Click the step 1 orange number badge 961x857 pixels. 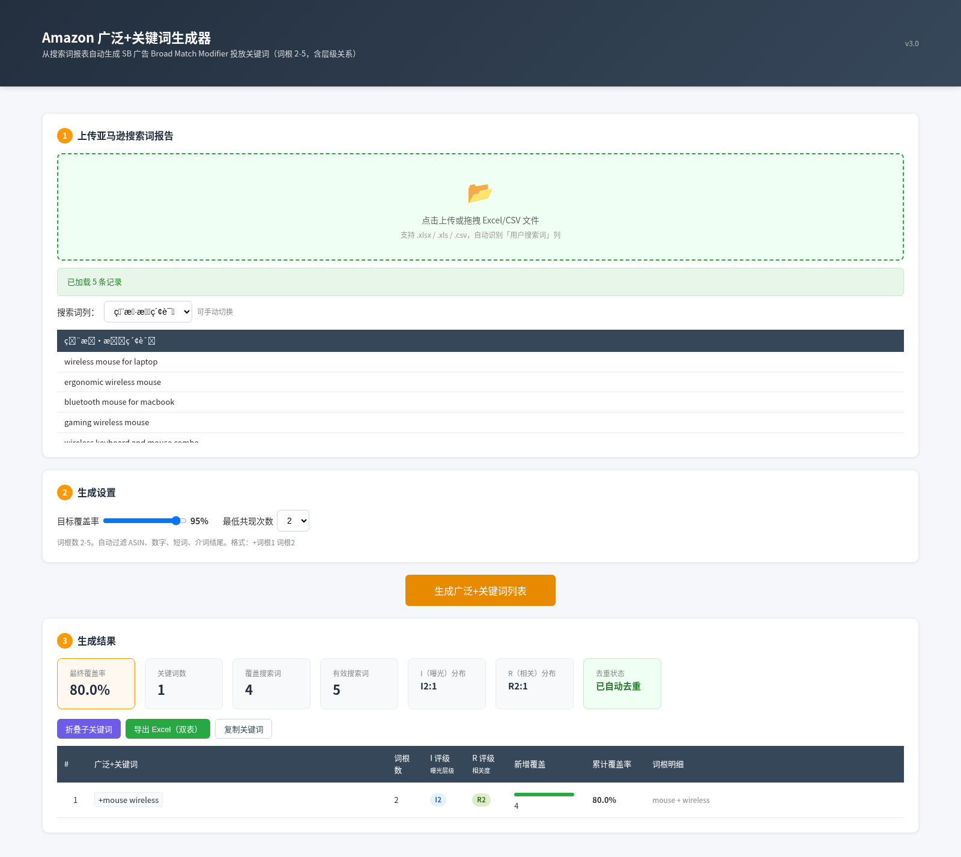coord(65,136)
